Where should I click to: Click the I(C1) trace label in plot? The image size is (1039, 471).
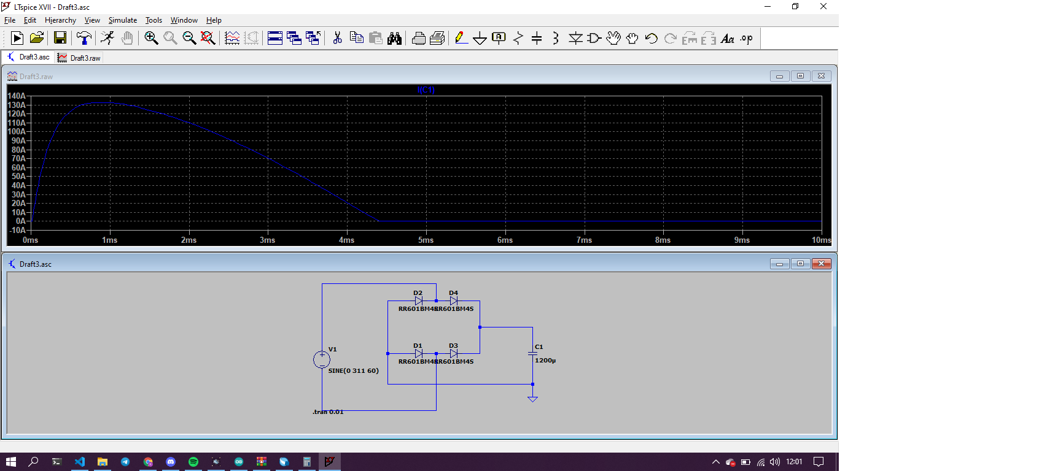pos(426,90)
